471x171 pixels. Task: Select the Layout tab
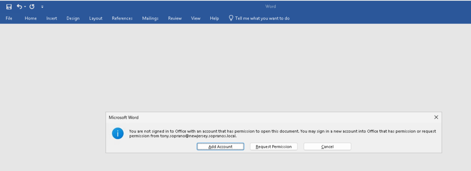pos(96,18)
